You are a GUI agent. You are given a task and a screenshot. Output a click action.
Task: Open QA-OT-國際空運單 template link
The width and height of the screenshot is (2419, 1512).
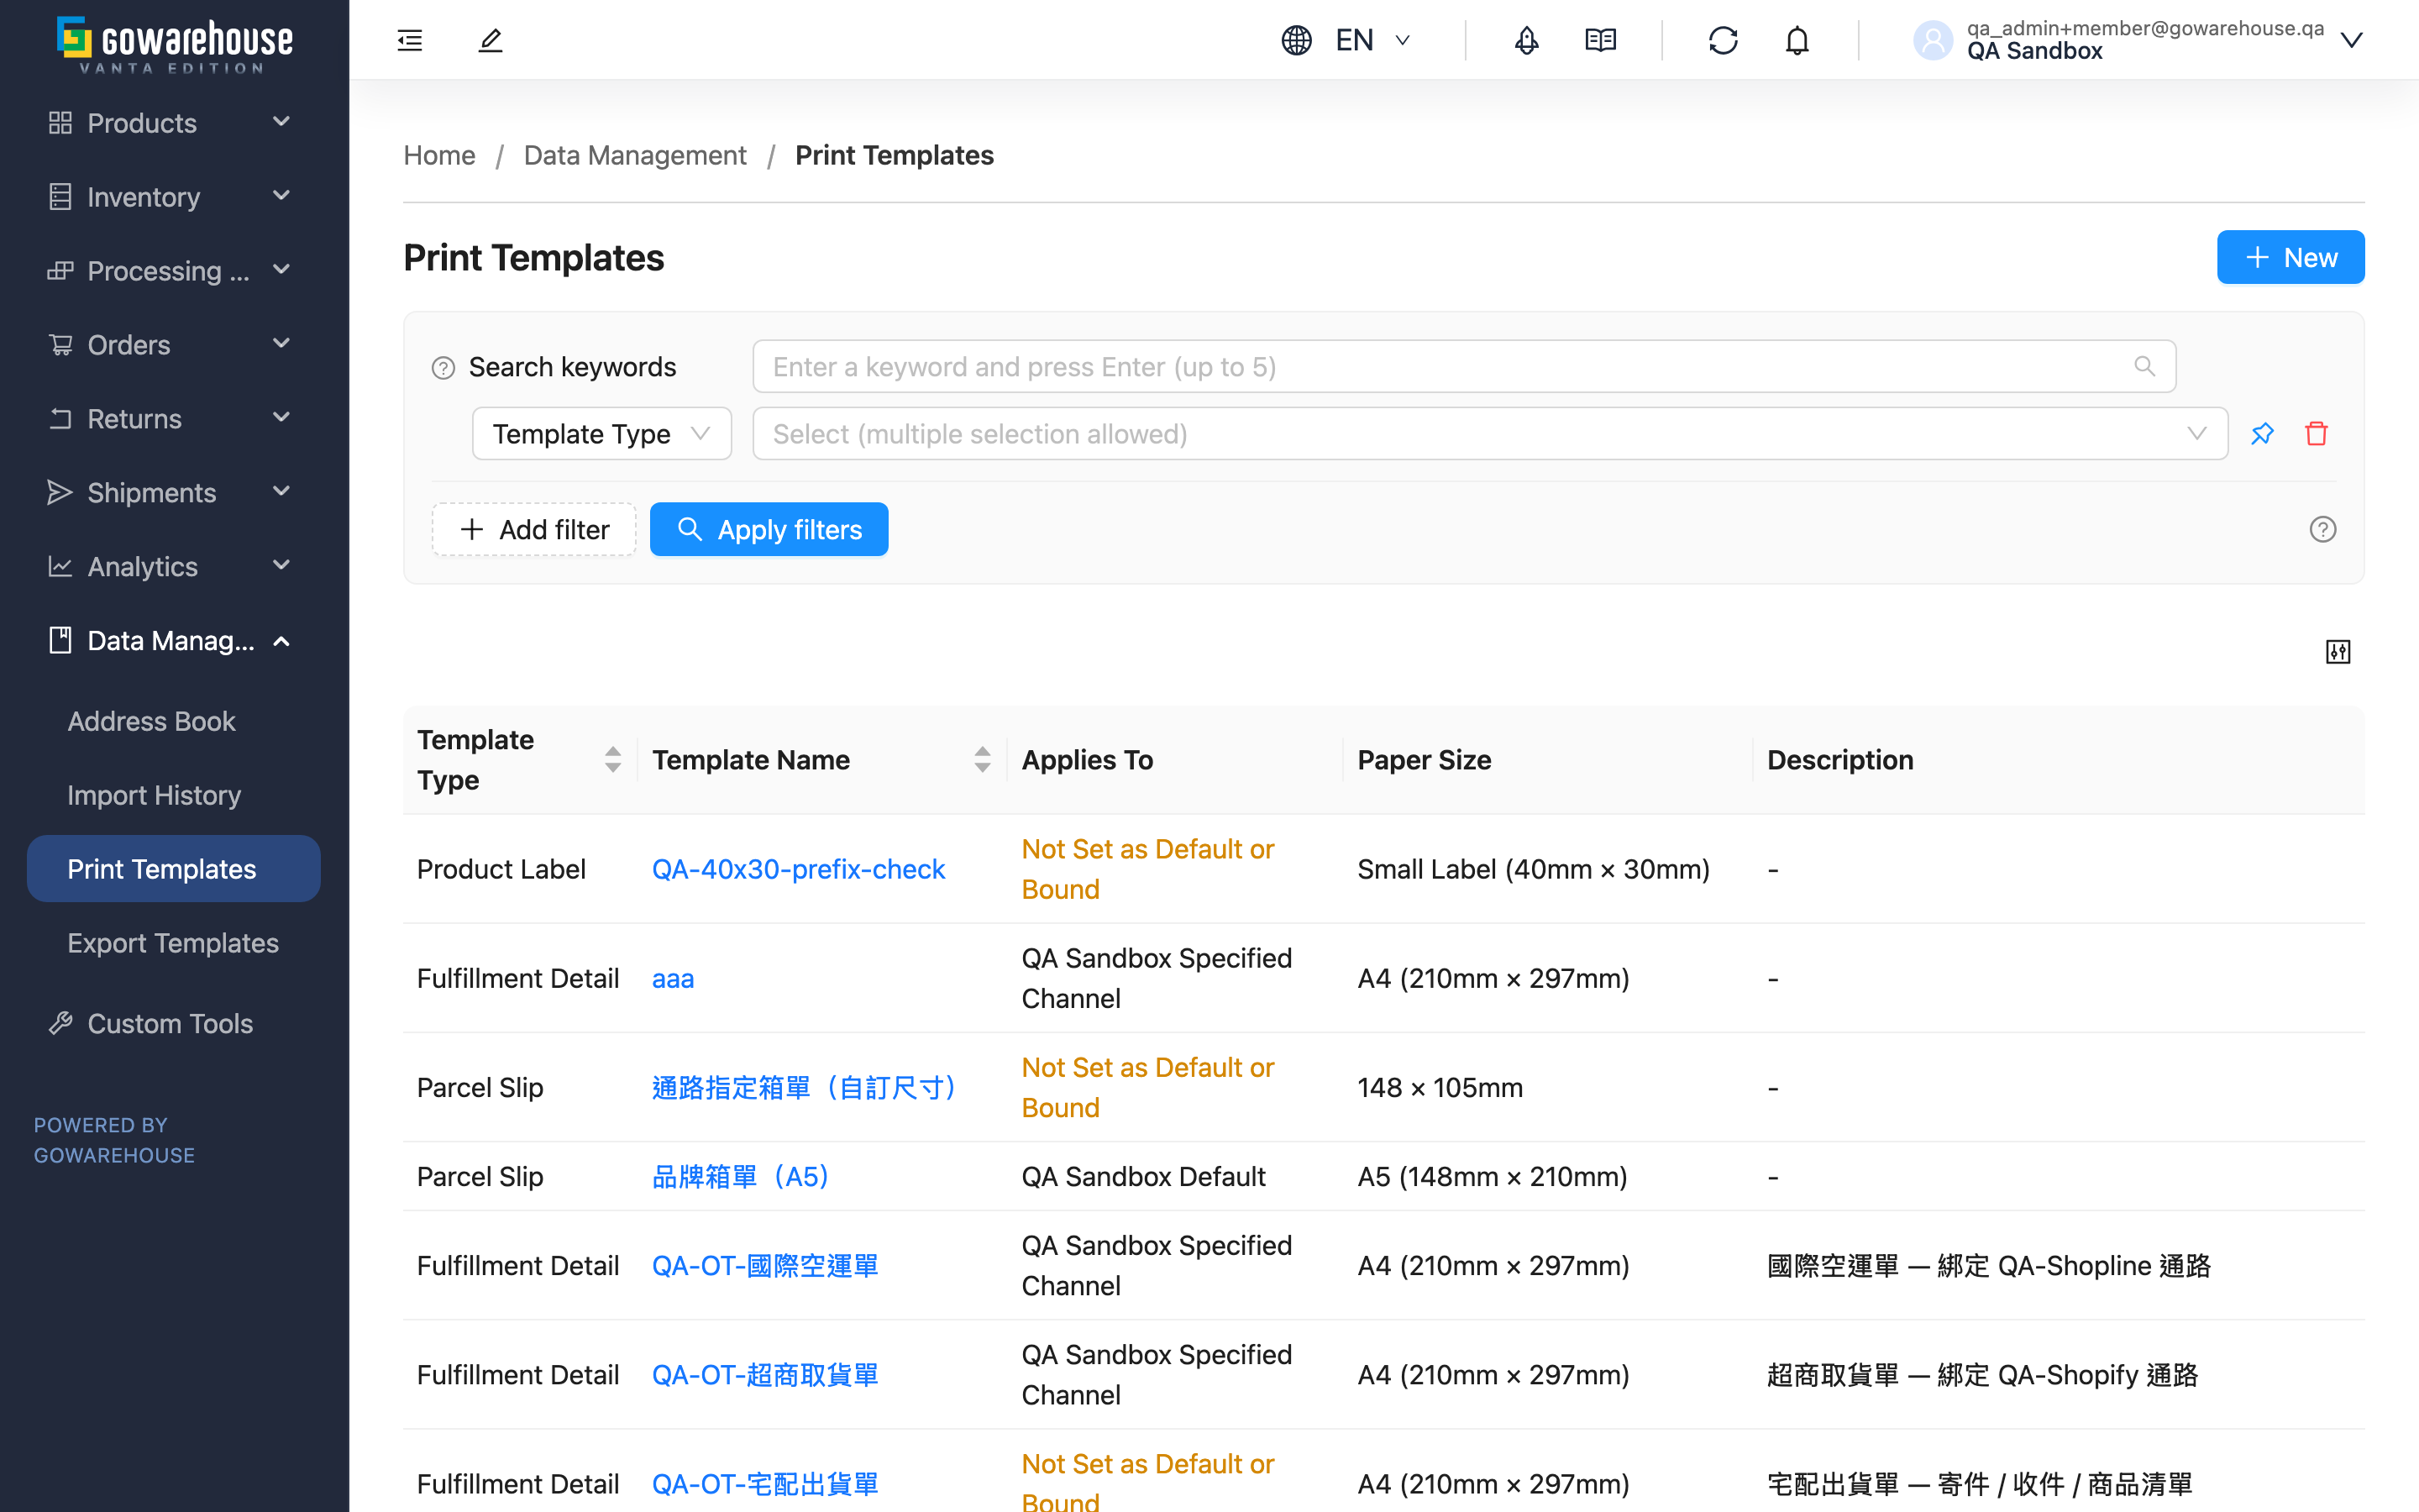pos(764,1265)
